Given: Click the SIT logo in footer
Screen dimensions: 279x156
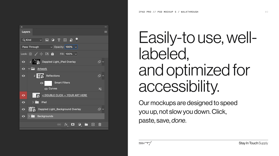Looking at the screenshot, I should [145, 143].
